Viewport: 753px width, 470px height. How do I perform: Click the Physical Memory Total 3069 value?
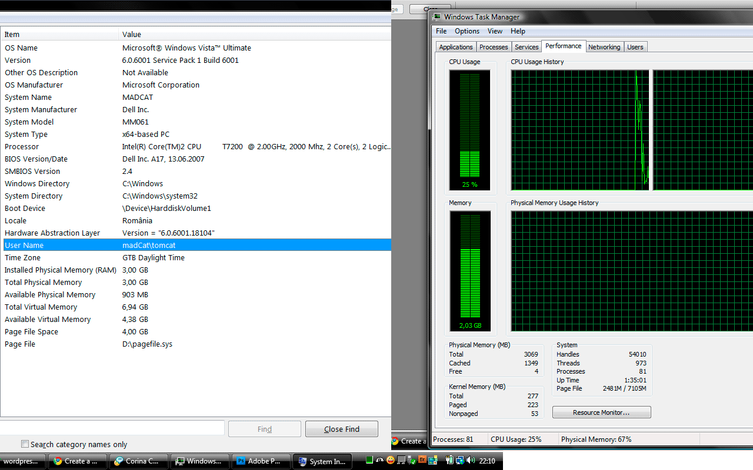[x=531, y=354]
